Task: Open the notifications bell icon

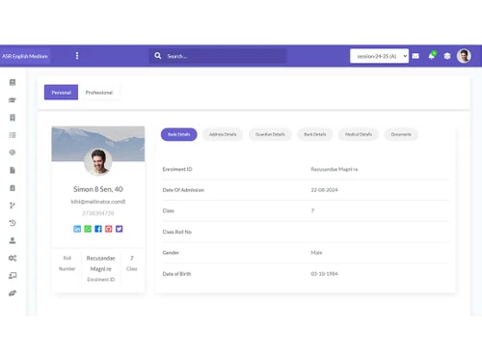Action: [x=432, y=56]
